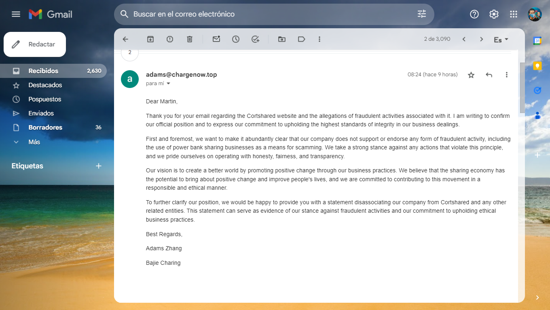Toggle the main menu hamburger
The height and width of the screenshot is (310, 550).
pos(16,14)
